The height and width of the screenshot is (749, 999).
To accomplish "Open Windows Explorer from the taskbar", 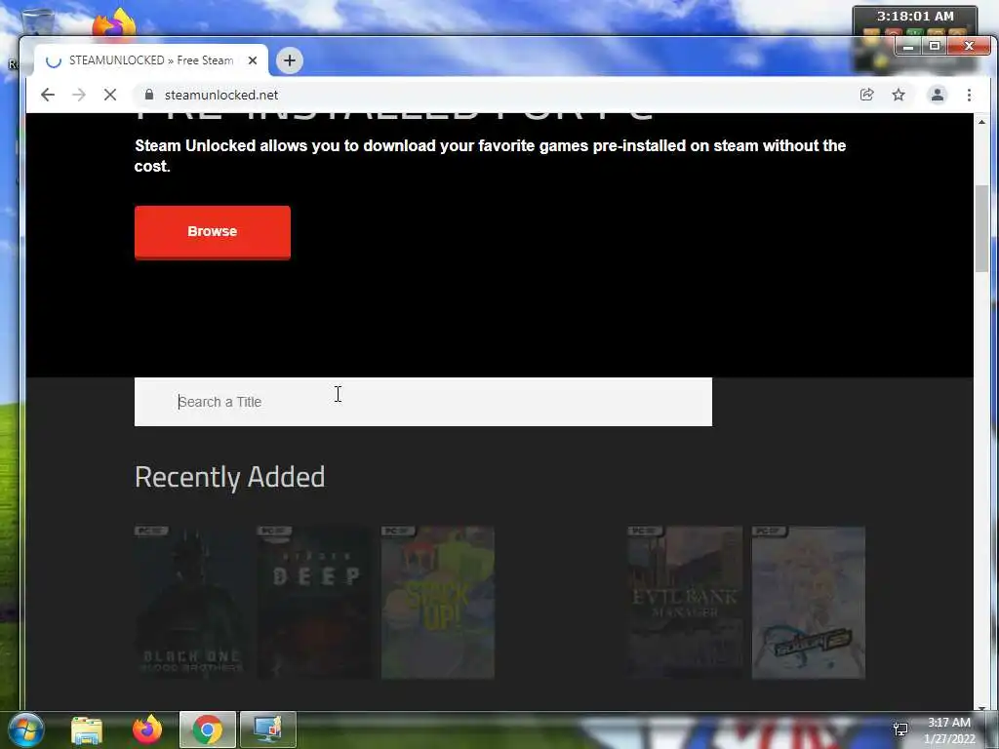I will coord(87,729).
